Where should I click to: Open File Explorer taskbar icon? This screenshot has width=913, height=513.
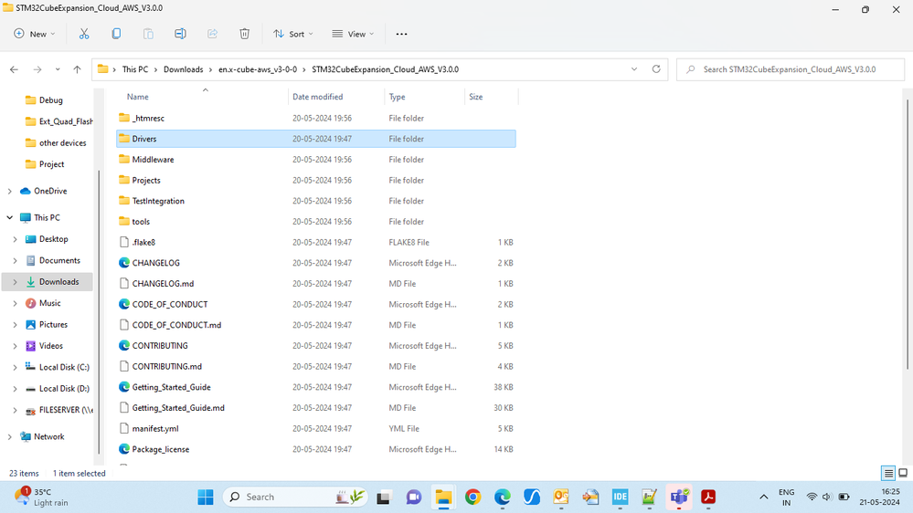click(x=443, y=497)
